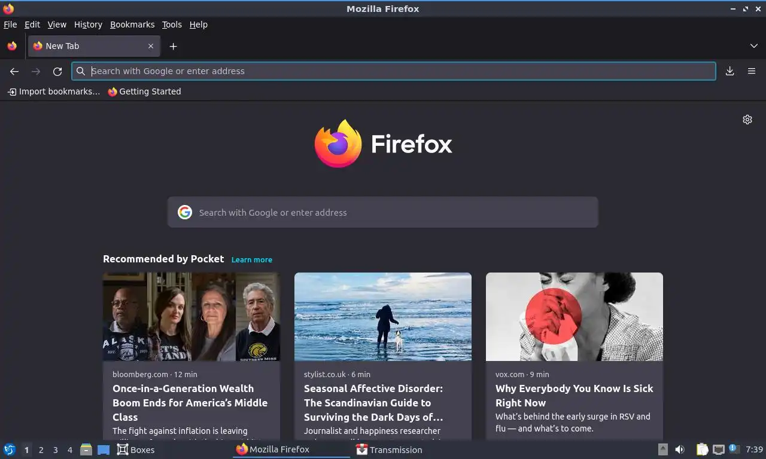Viewport: 766px width, 459px height.
Task: Open the clipboard tray icon
Action: coord(703,449)
